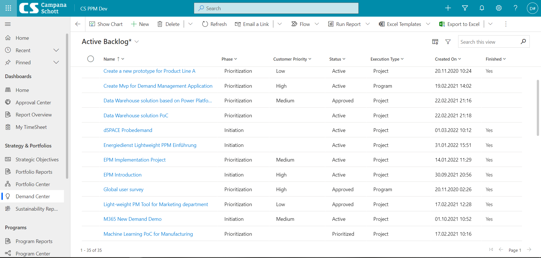Open 'Machine Learning PoC for Manufacturing'

pos(148,234)
